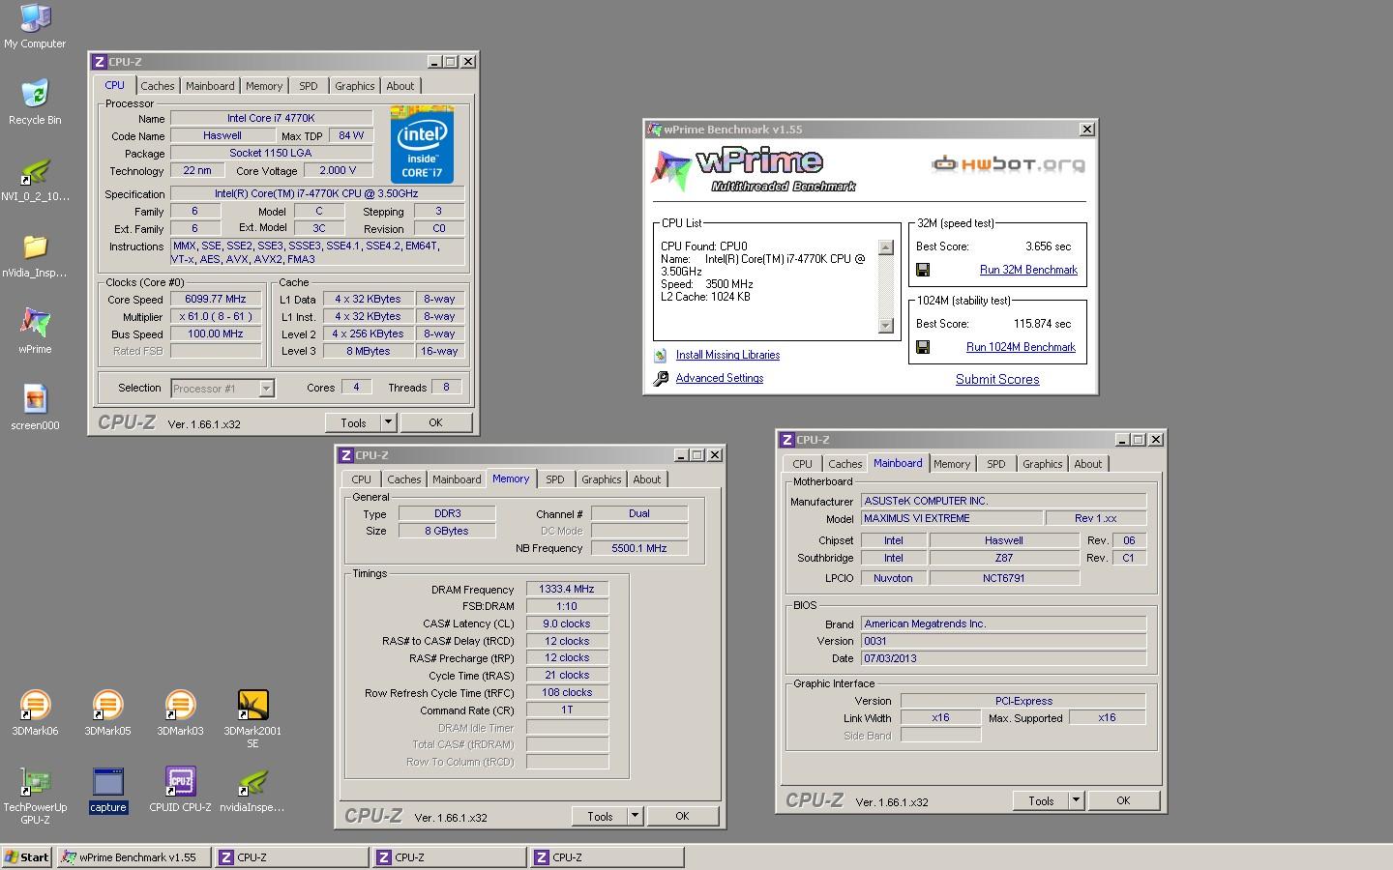Open the Processor #1 selection dropdown
The height and width of the screenshot is (870, 1393).
tap(266, 388)
